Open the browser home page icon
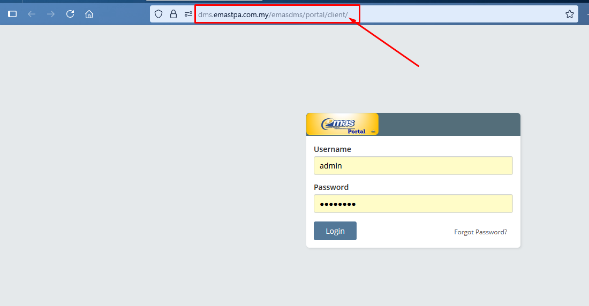 89,14
